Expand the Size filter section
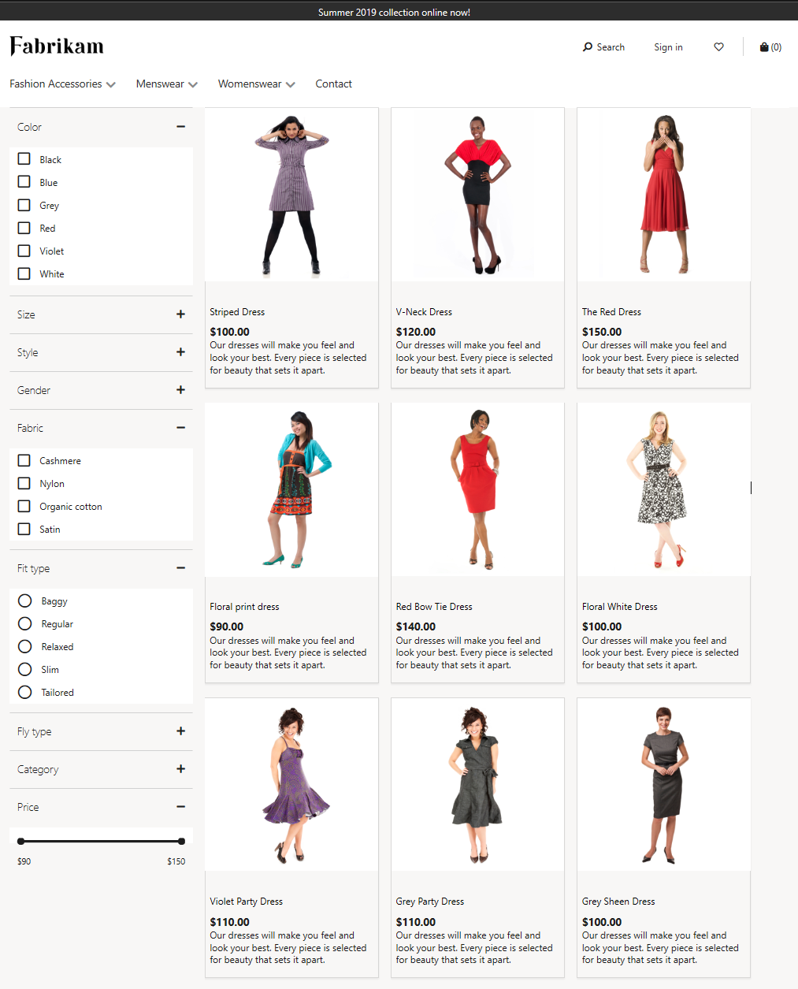 tap(180, 314)
